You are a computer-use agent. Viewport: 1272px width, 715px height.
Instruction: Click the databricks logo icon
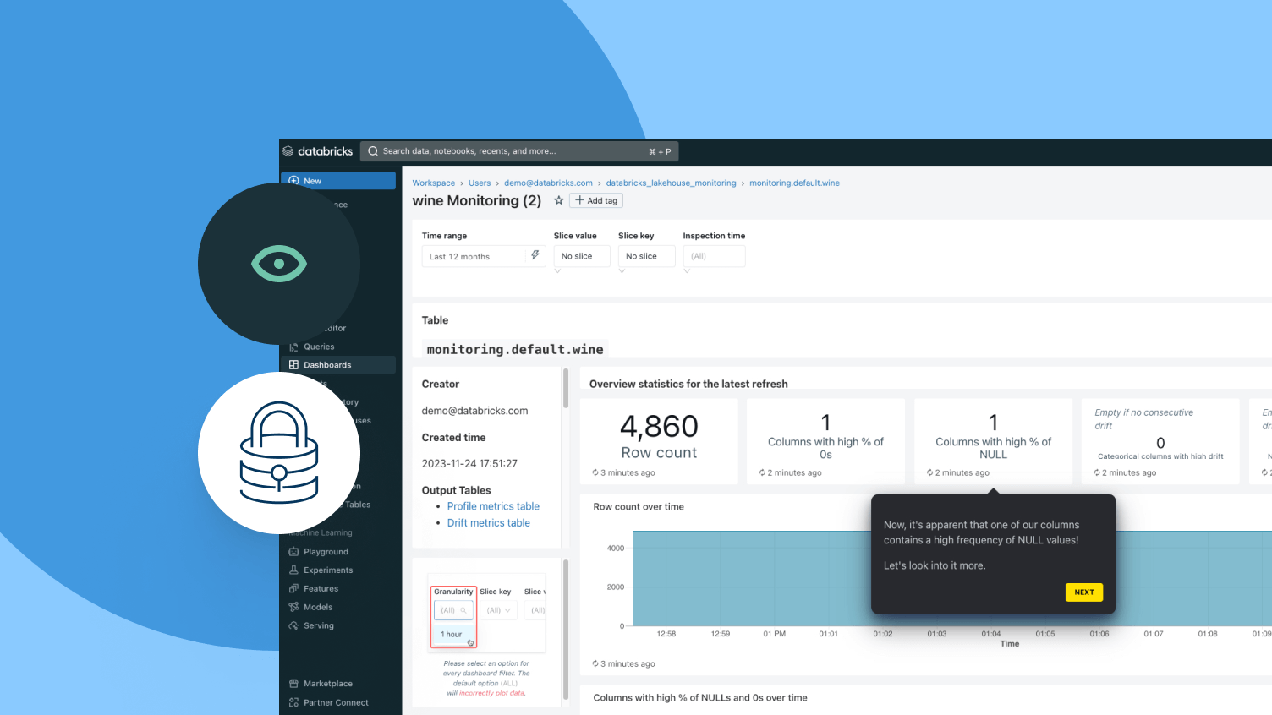288,151
